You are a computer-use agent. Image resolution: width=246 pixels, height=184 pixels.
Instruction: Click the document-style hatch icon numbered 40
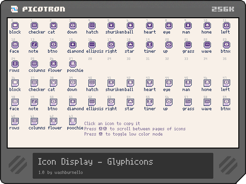[x=92, y=83]
